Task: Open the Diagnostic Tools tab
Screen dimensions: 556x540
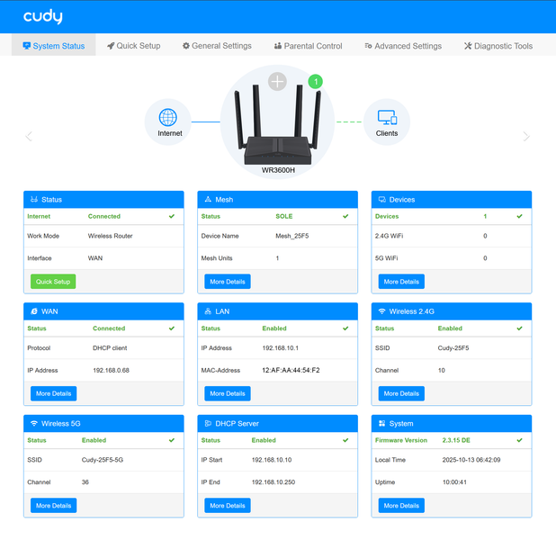Action: 498,46
